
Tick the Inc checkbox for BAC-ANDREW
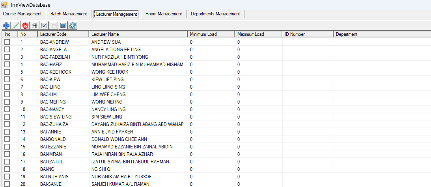tap(7, 42)
